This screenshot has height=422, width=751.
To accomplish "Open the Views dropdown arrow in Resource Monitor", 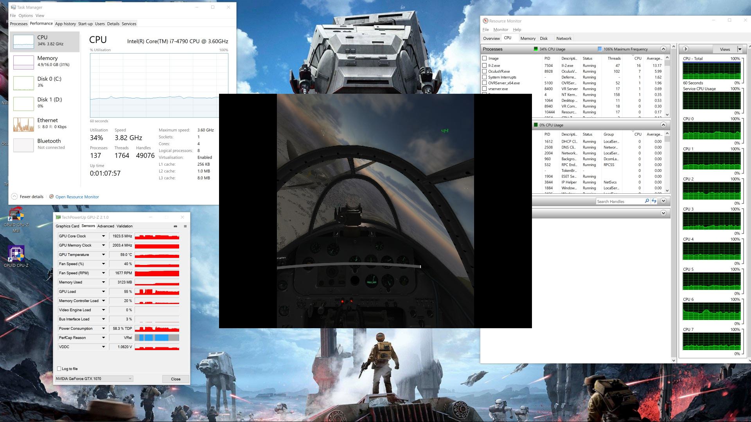I will pos(739,49).
